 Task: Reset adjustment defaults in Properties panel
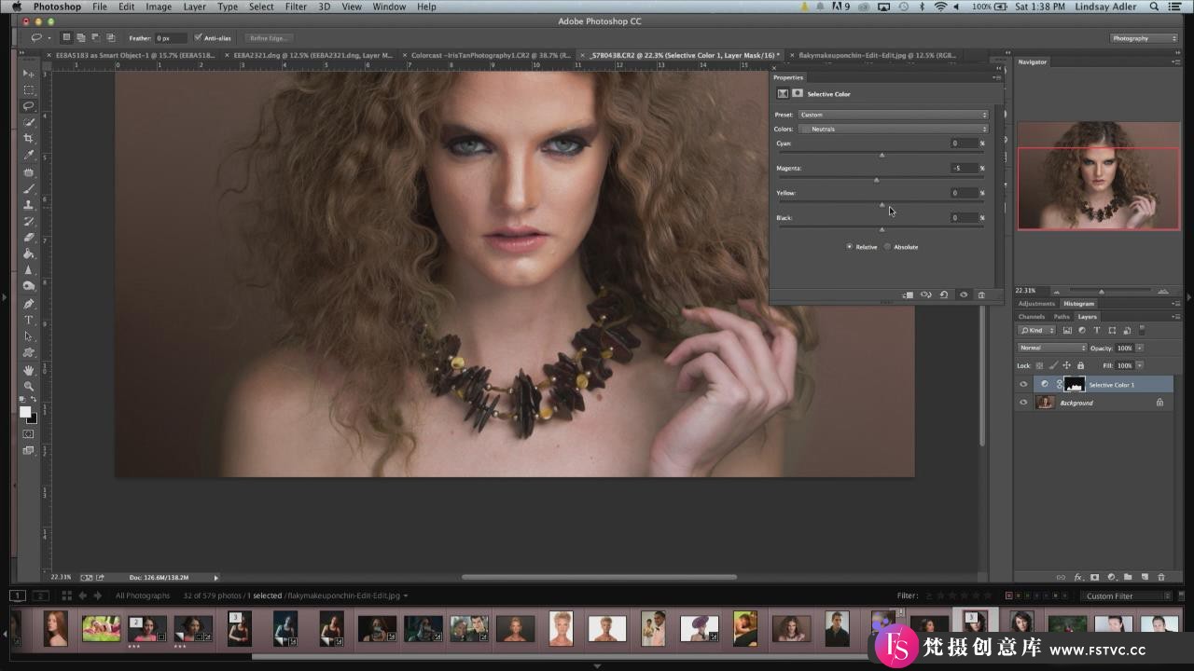tap(944, 294)
